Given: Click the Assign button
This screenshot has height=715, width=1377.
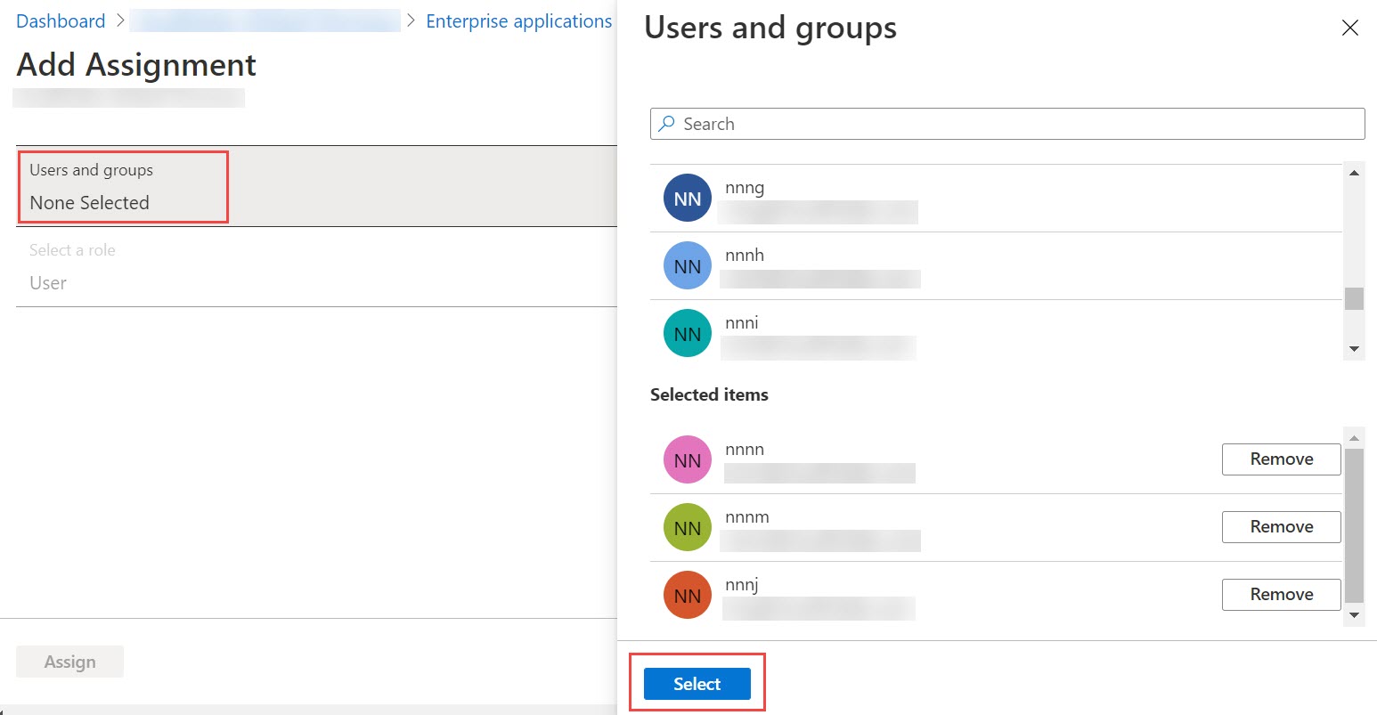Looking at the screenshot, I should coord(69,662).
